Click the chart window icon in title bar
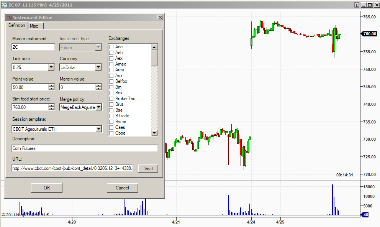Viewport: 380px width, 227px height. tap(4, 5)
